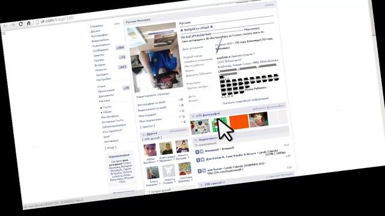
Task: Open Реклама in the left menu
Action: tap(105, 101)
